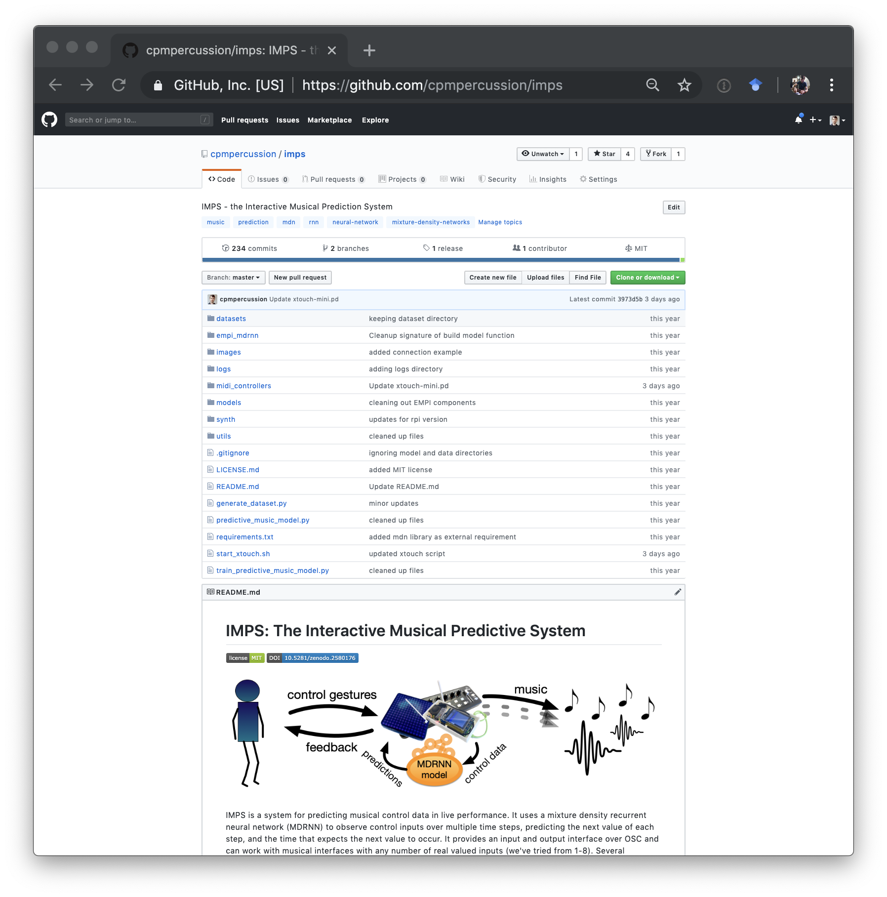Click Issues in the top navigation bar
887x897 pixels.
pos(288,120)
